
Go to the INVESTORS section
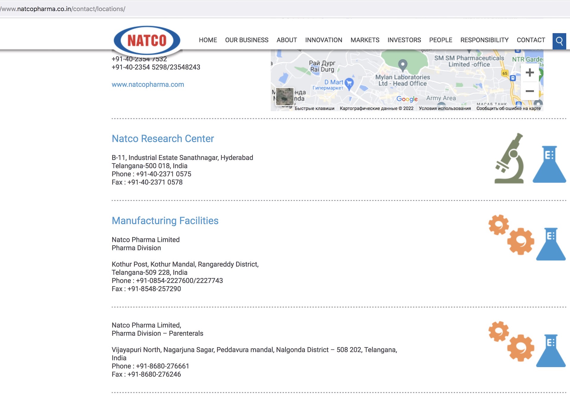click(404, 40)
